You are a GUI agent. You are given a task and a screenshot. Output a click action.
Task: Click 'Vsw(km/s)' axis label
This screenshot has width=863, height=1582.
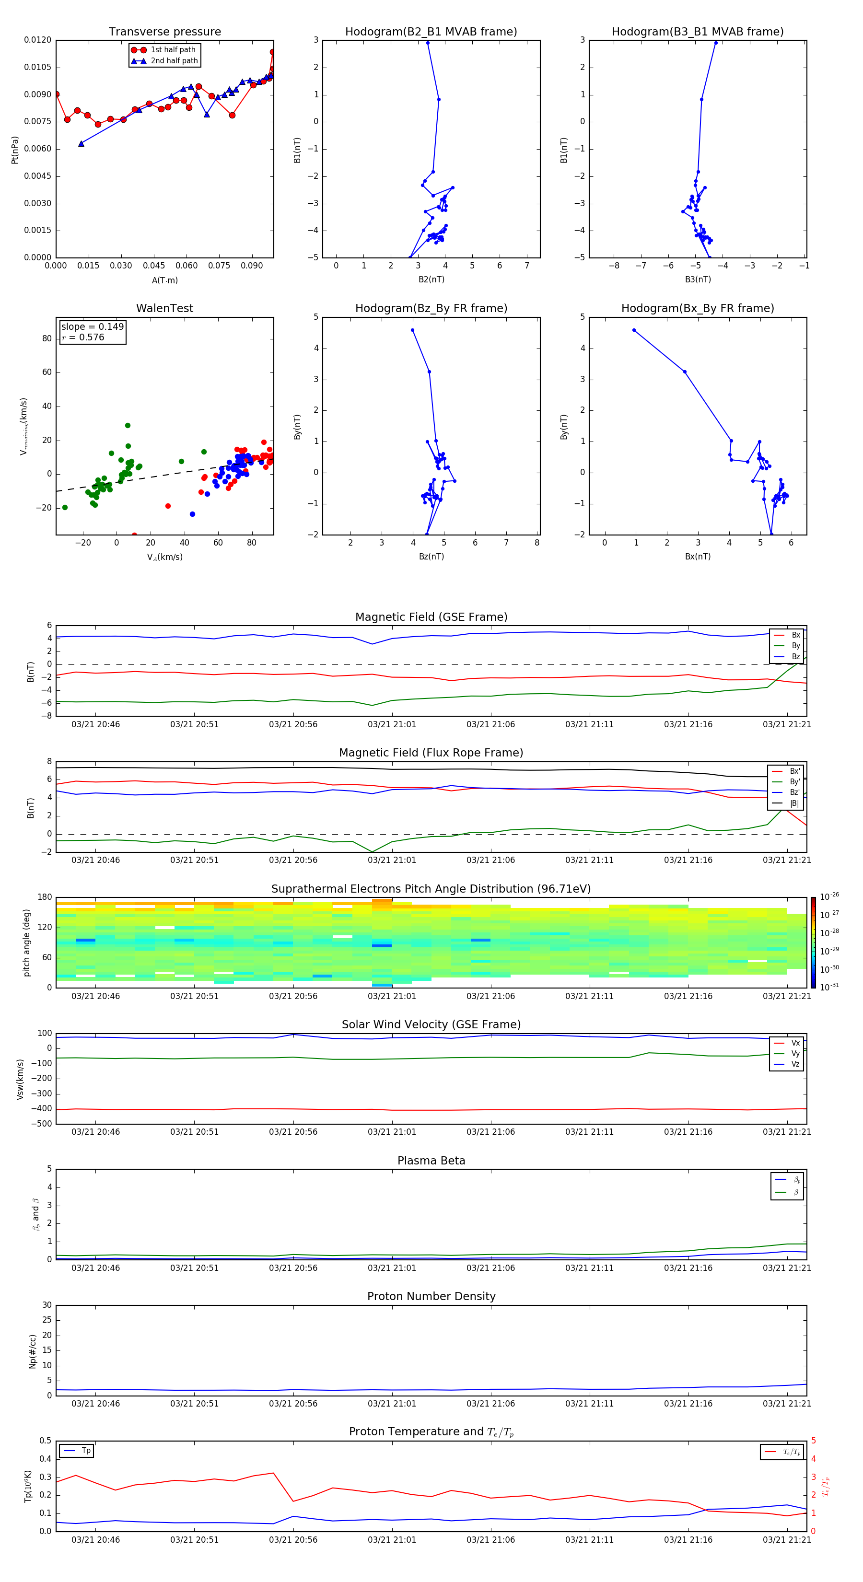point(20,1079)
